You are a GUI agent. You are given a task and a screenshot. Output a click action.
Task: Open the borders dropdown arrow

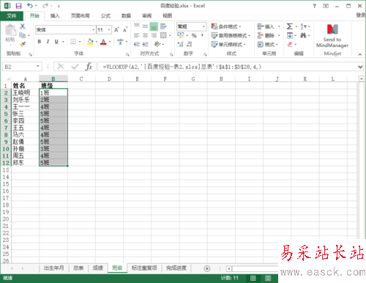coord(80,42)
